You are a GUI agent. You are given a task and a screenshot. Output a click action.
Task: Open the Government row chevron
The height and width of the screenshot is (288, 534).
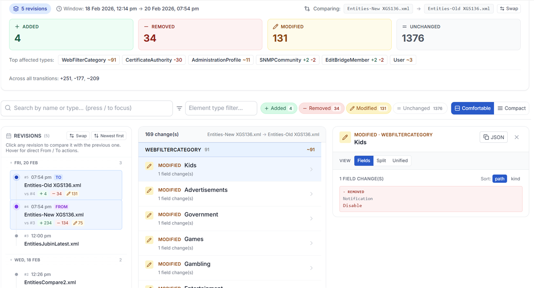[311, 219]
